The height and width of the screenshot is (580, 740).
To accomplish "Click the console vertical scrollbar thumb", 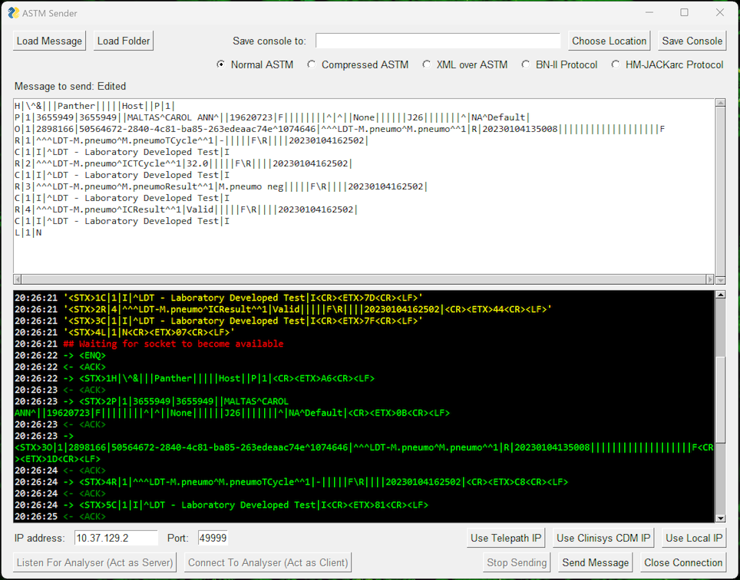I will click(720, 400).
